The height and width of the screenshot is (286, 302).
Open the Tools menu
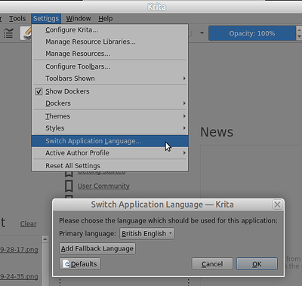click(x=17, y=19)
